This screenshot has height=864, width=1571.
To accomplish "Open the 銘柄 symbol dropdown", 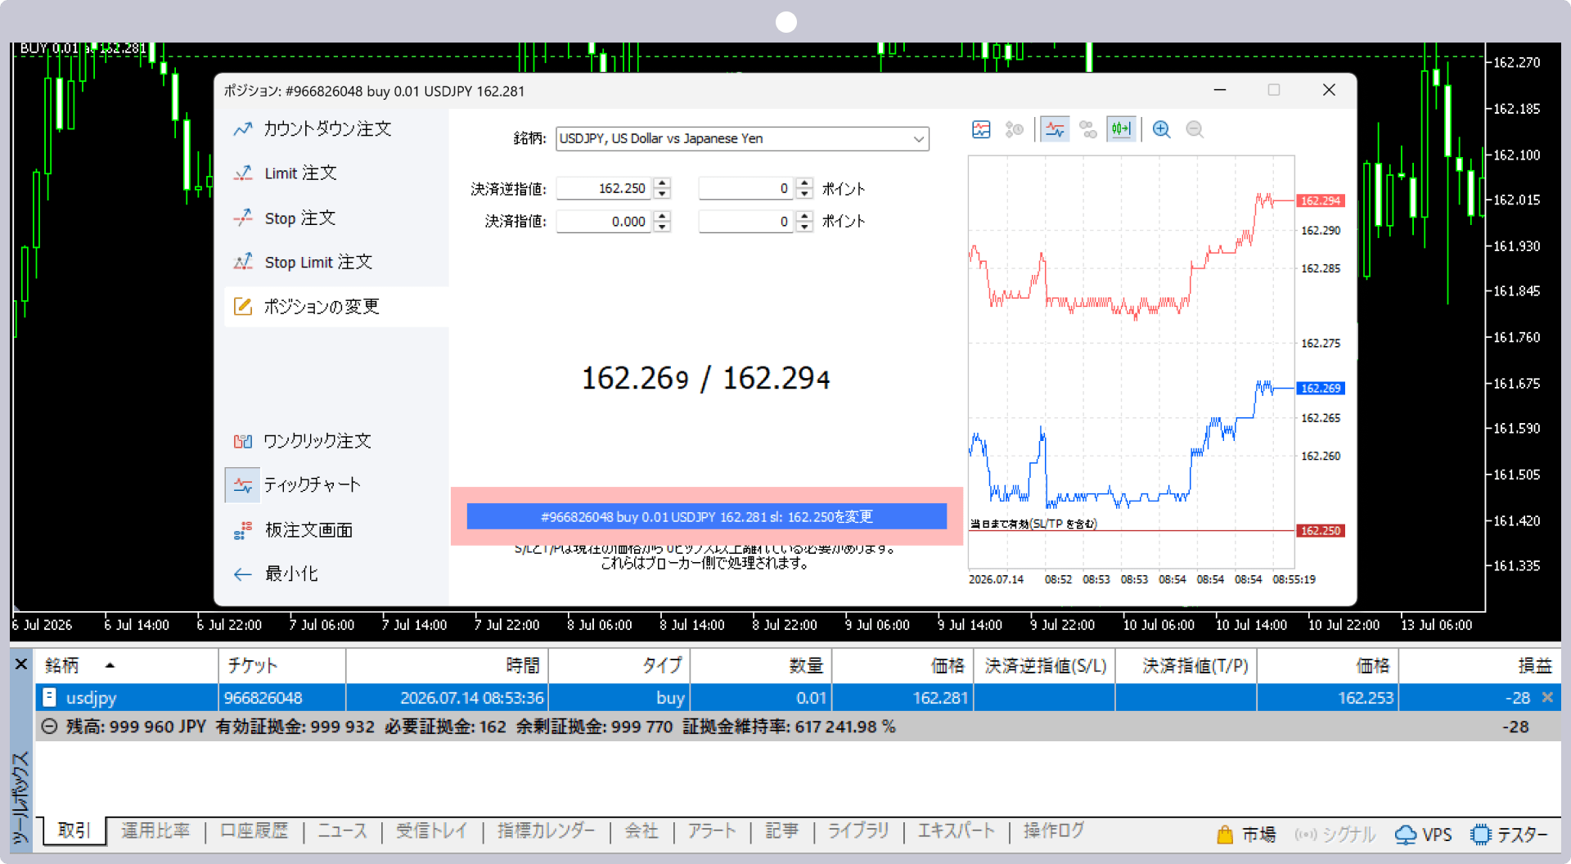I will 742,139.
